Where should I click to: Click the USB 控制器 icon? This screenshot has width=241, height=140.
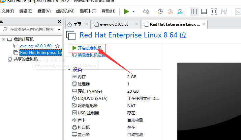75,113
